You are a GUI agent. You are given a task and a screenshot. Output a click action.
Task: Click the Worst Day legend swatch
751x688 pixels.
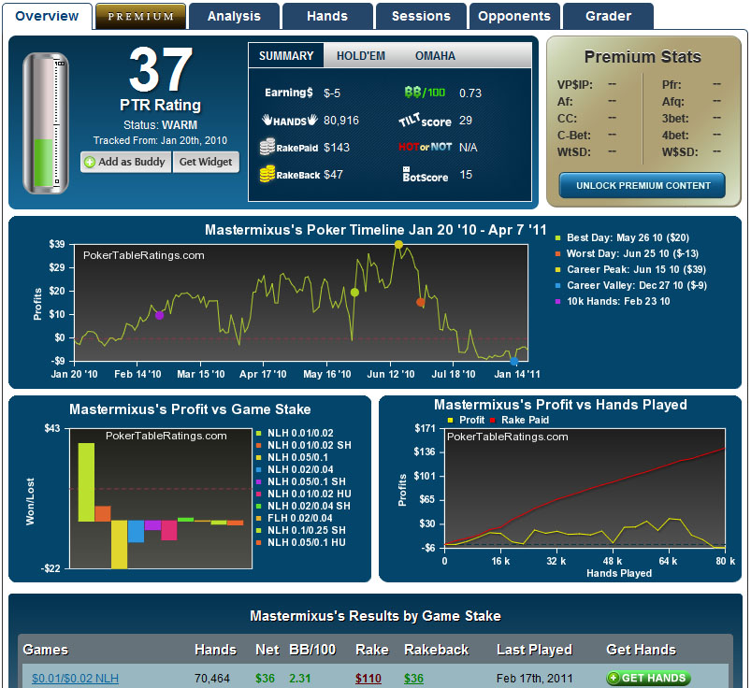(557, 253)
